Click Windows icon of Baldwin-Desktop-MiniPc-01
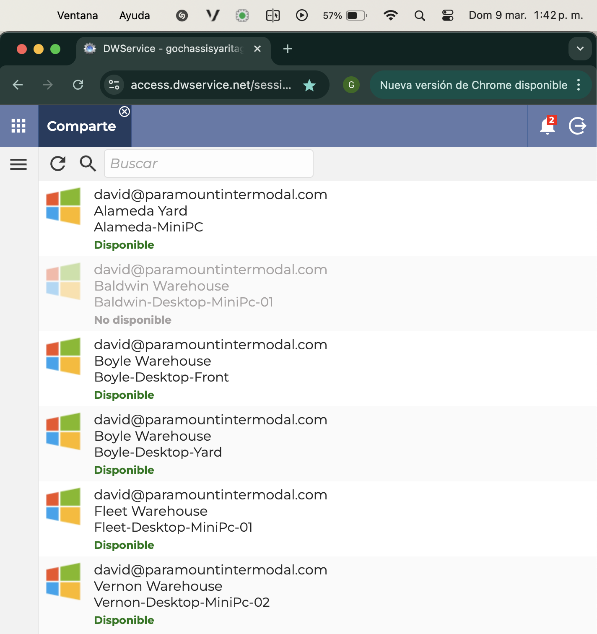This screenshot has width=597, height=634. [x=63, y=281]
